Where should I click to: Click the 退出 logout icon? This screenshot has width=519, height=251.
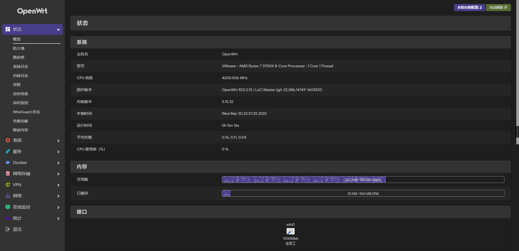(8, 229)
